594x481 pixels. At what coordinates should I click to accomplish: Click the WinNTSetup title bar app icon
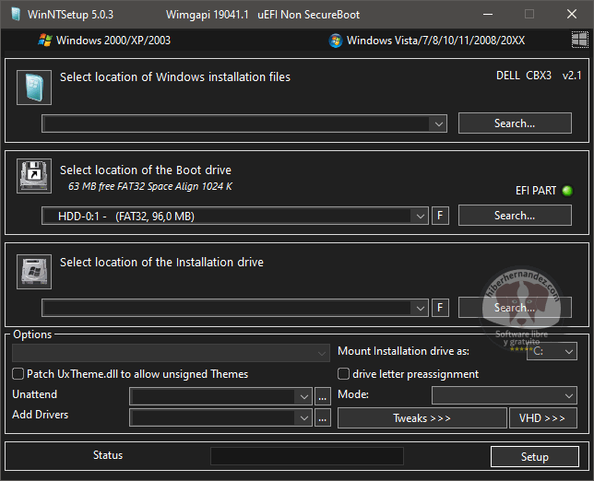pos(16,15)
